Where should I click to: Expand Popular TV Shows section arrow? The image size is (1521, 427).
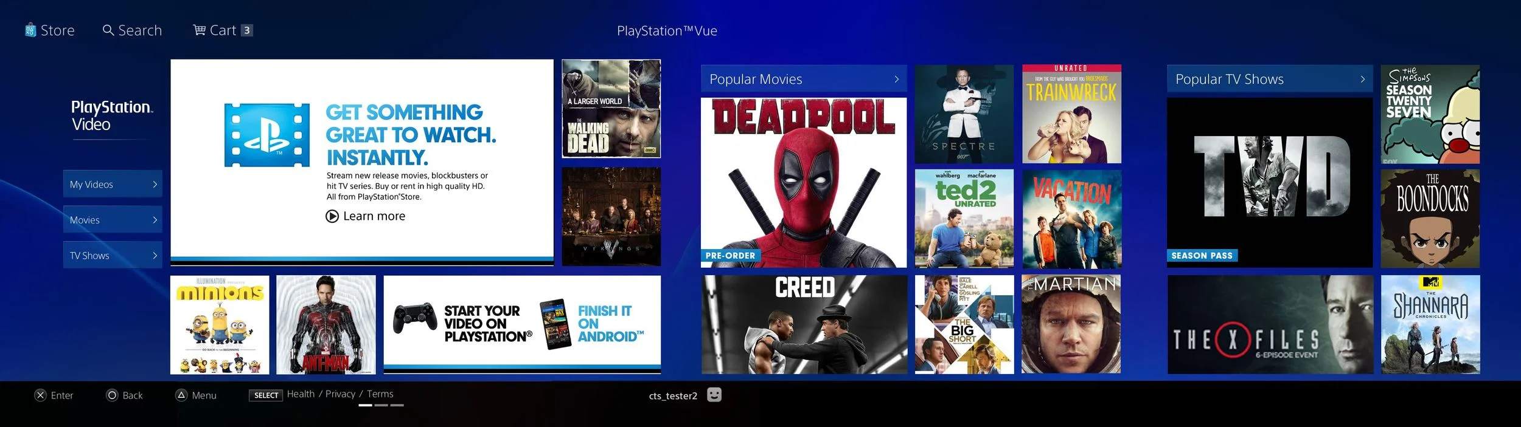pyautogui.click(x=1362, y=79)
